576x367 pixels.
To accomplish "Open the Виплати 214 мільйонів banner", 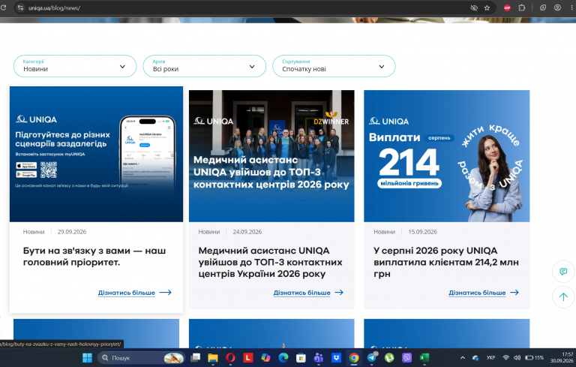I will tap(447, 156).
